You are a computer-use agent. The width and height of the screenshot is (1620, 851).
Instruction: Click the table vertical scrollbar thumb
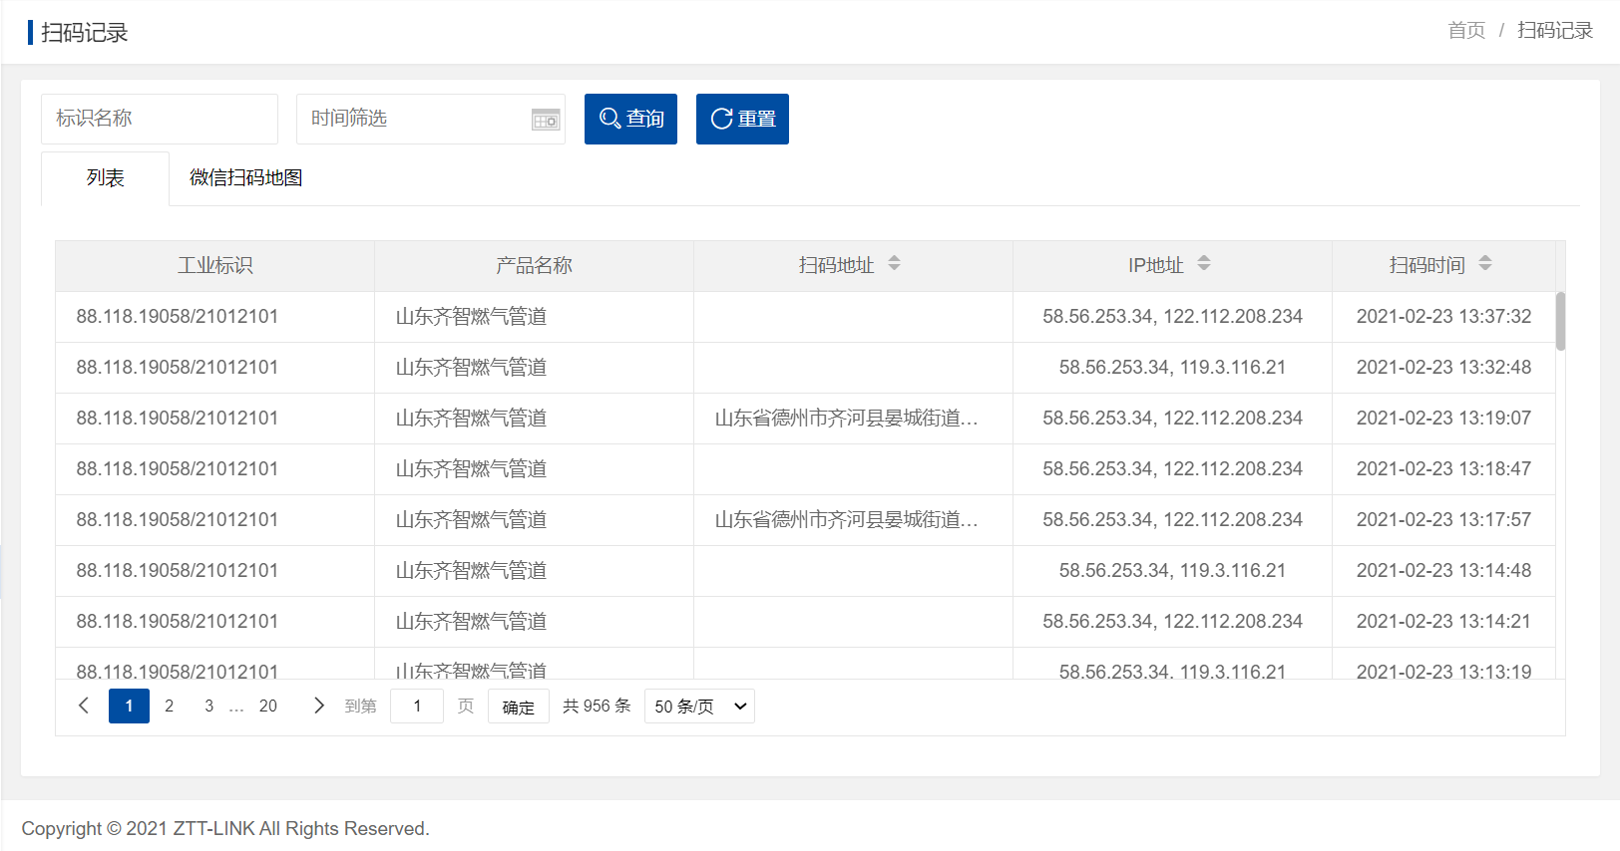(1560, 321)
